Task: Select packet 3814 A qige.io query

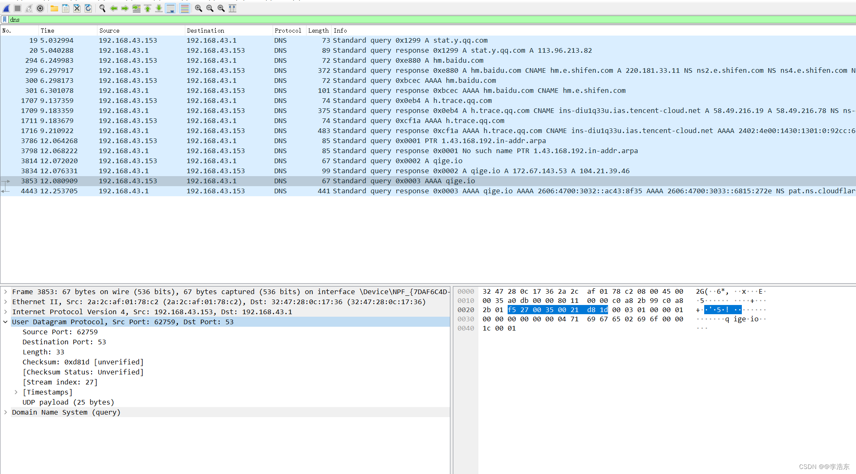Action: (x=428, y=161)
